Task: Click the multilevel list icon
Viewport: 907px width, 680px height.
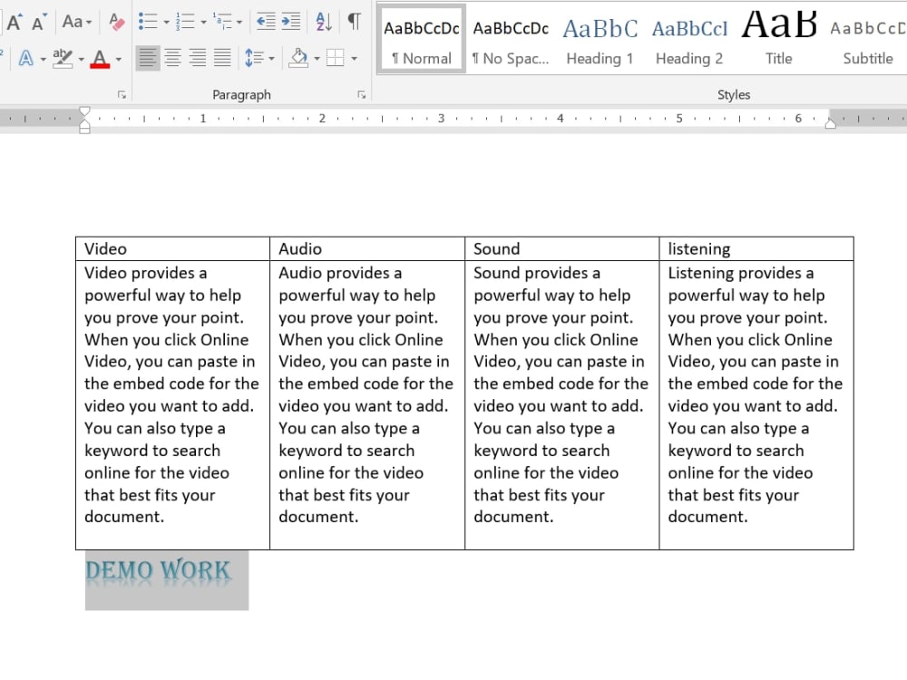Action: coord(222,22)
